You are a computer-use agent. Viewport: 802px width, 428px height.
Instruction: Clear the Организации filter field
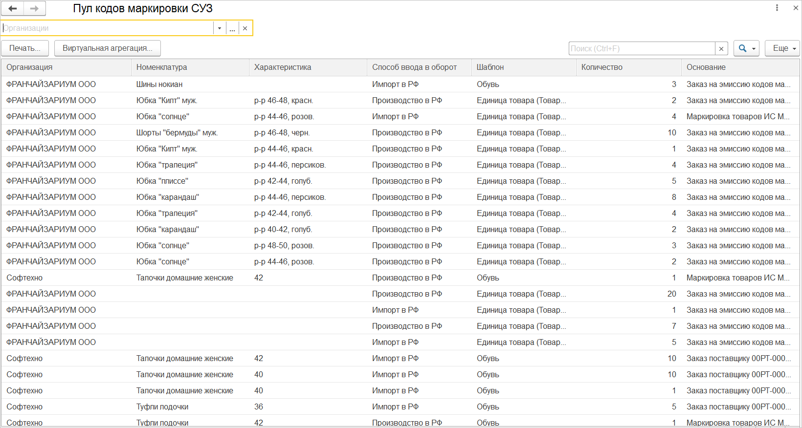pyautogui.click(x=245, y=28)
